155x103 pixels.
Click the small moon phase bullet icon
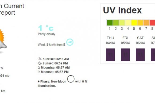pyautogui.click(x=39, y=81)
